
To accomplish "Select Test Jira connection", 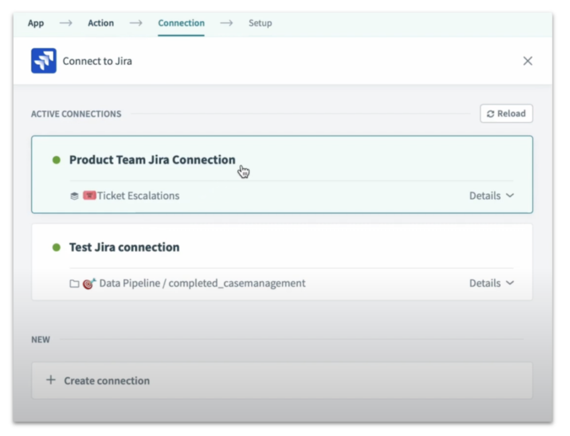I will click(124, 247).
